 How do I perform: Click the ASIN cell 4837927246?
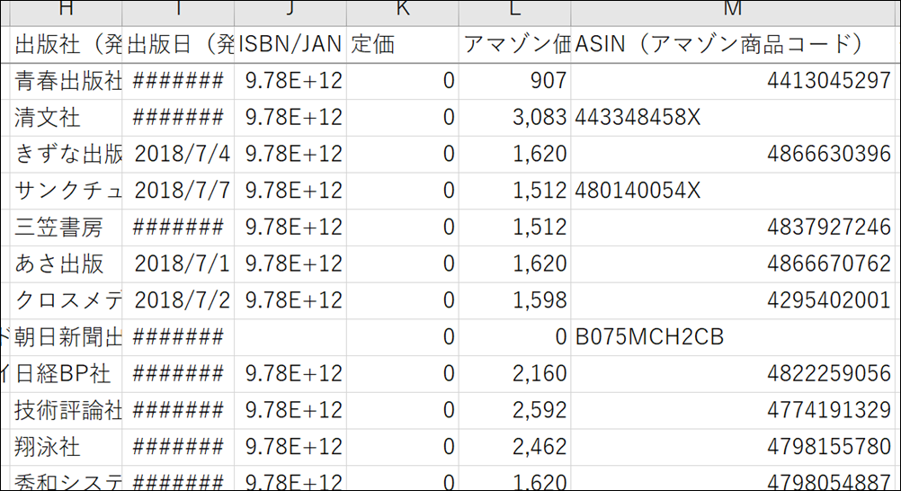tap(733, 228)
